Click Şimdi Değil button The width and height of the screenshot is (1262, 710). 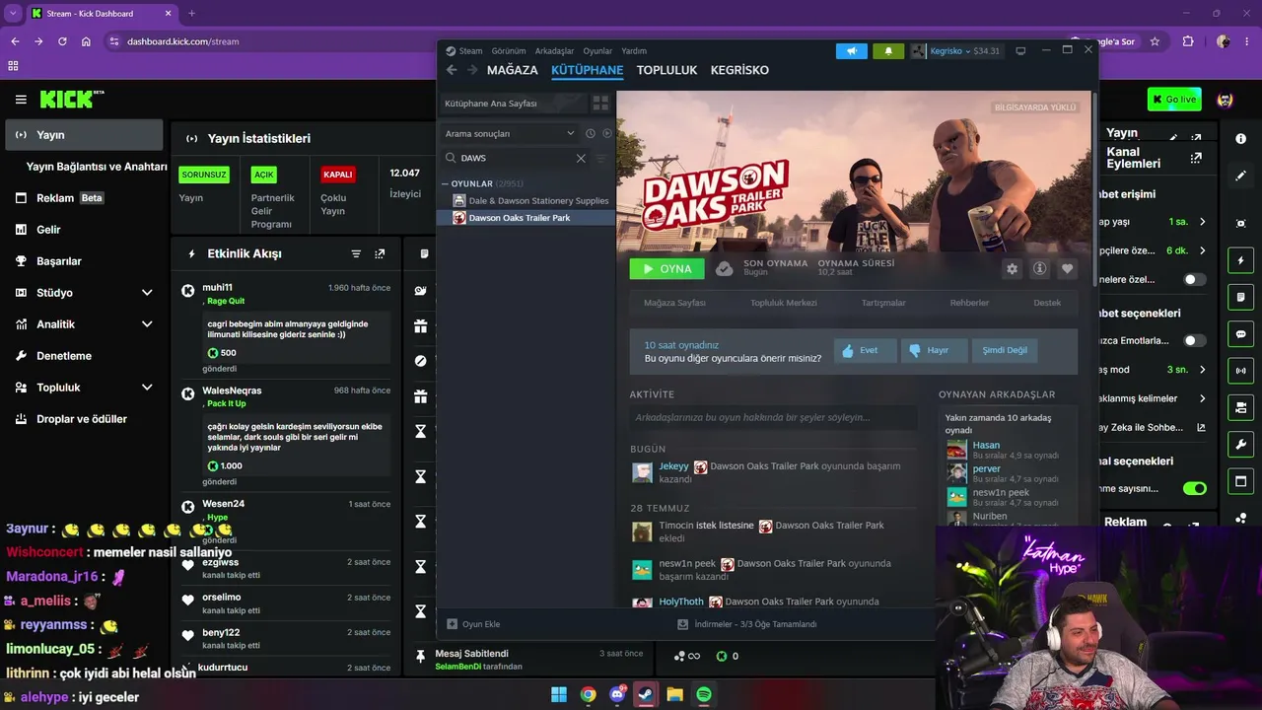(x=1004, y=350)
